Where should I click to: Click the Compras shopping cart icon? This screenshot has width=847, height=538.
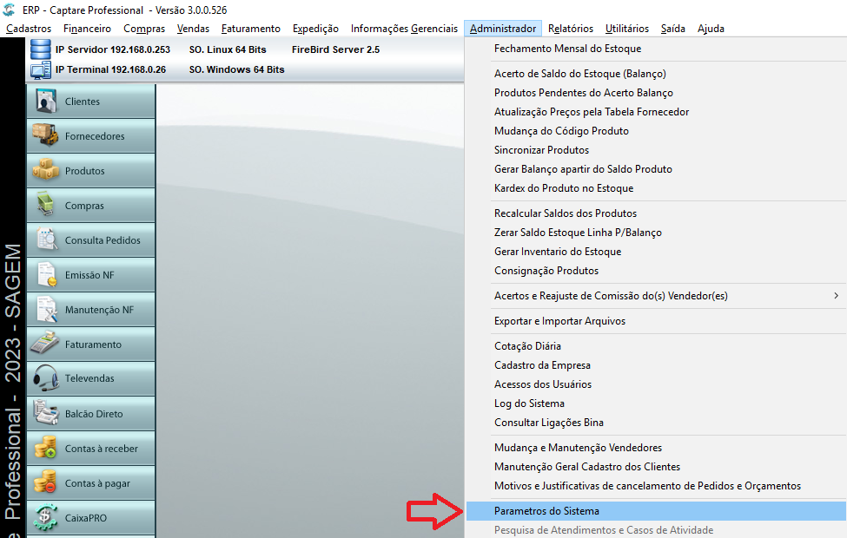[45, 205]
